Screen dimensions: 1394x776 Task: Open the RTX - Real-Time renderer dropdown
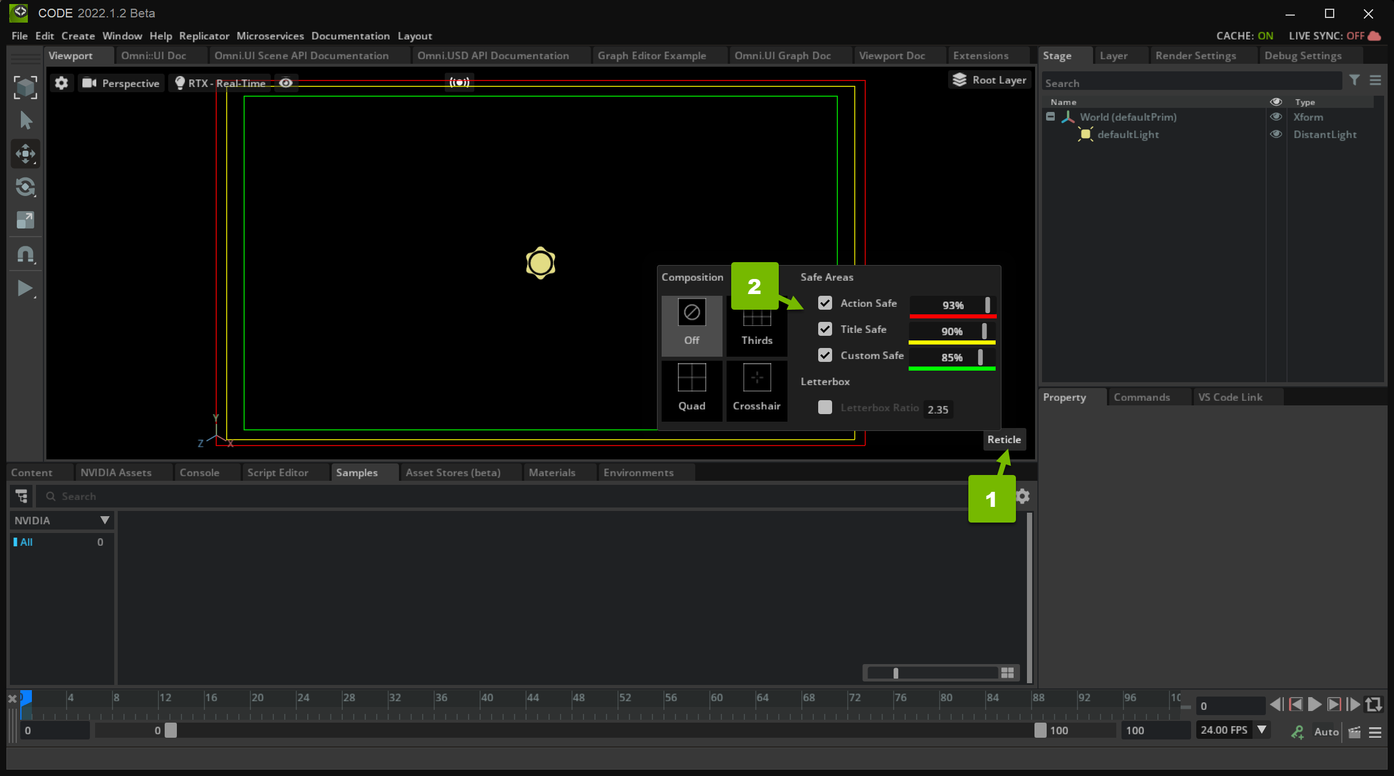pos(220,83)
